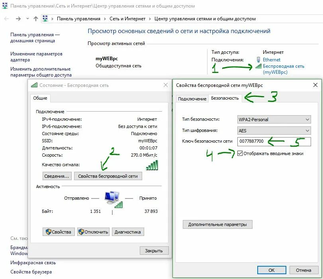Open 'Беспроводная сеть (myWEBpc)' link

(284, 69)
